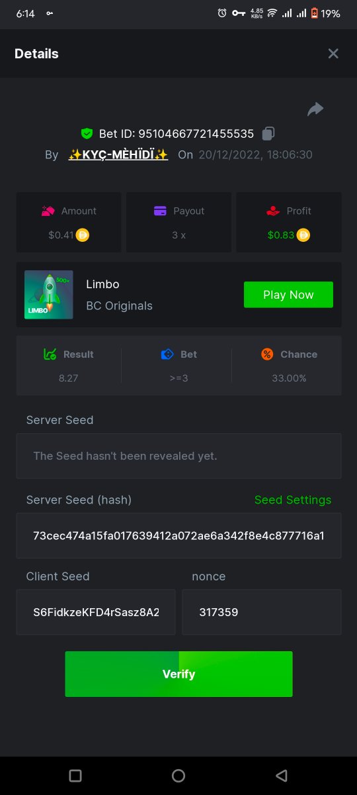
Task: Tap the coin icon beside $0.83 profit
Action: [303, 235]
